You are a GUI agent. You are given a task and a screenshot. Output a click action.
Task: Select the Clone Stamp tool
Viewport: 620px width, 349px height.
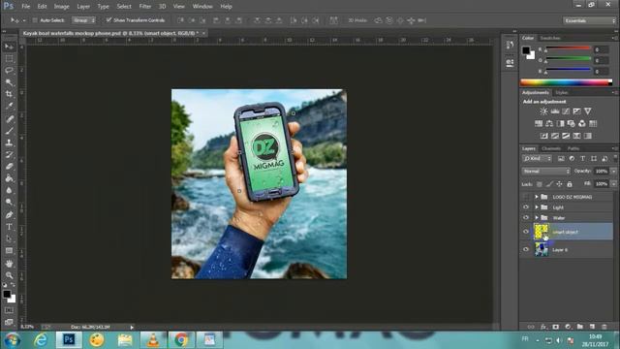pos(9,143)
